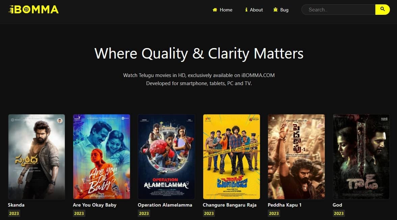
Task: Click the info icon beside About
Action: 246,10
